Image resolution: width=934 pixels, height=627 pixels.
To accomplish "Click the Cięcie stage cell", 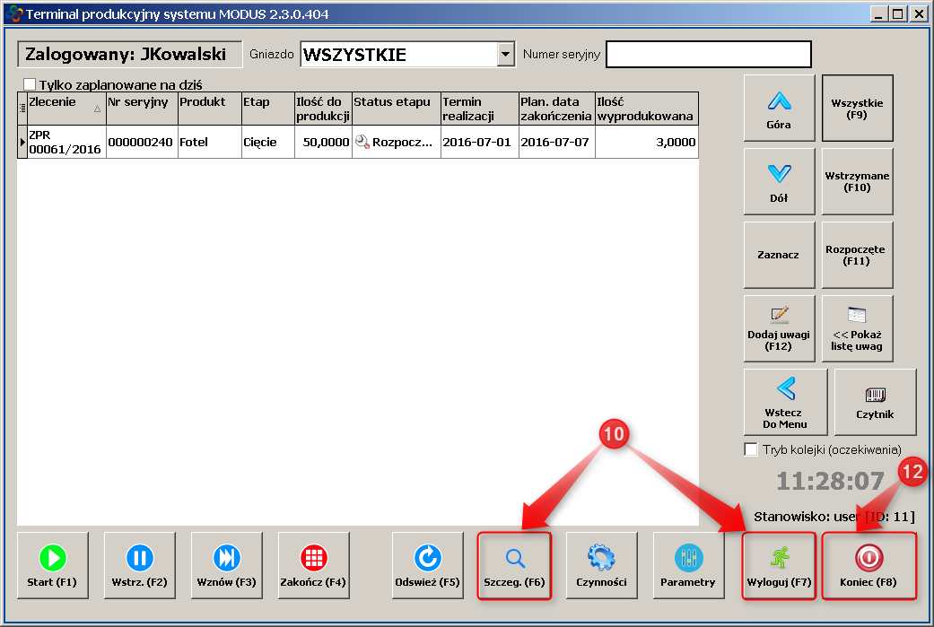I will coord(268,142).
